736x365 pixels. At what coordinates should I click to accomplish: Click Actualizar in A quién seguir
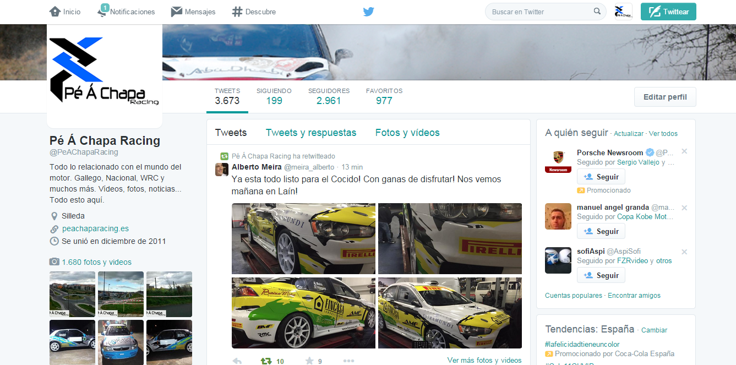coord(629,134)
